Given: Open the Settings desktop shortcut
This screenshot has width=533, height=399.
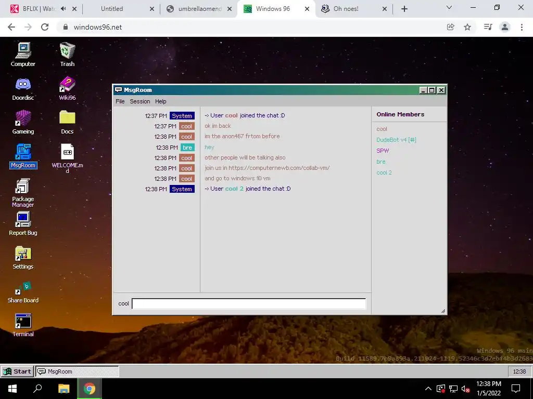Looking at the screenshot, I should (23, 258).
